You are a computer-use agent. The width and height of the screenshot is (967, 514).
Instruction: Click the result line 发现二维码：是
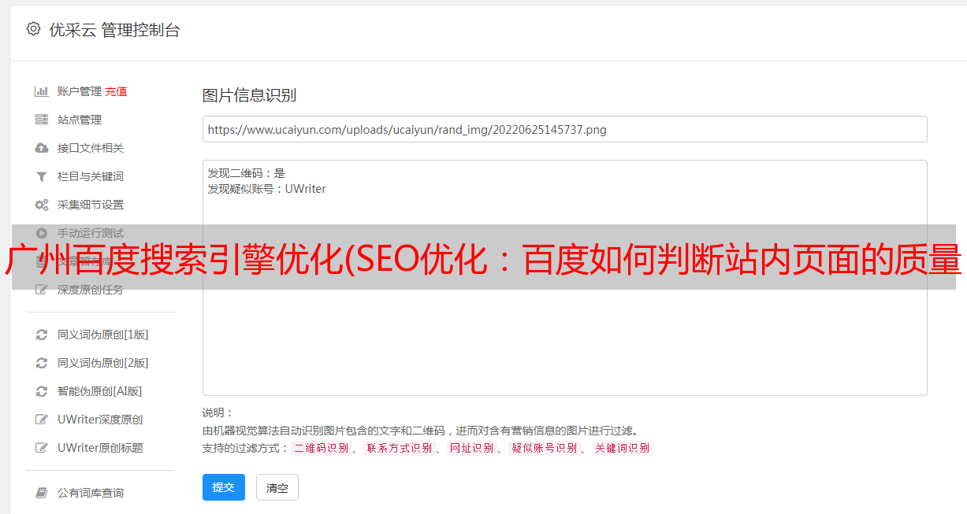click(246, 173)
